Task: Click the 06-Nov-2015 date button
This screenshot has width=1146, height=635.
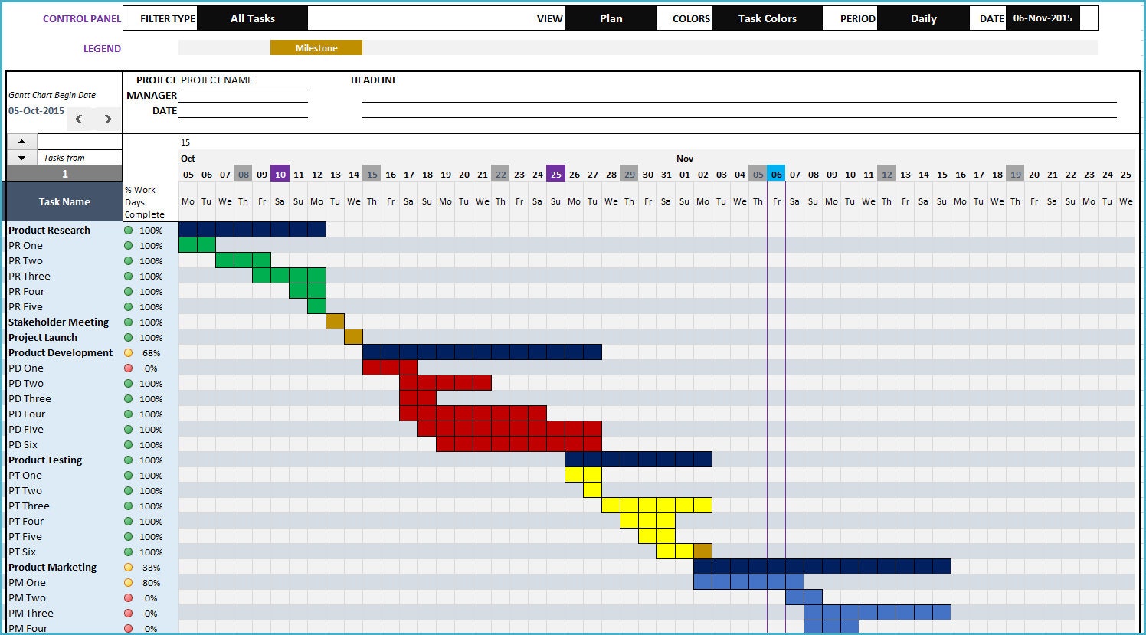Action: click(x=1043, y=18)
